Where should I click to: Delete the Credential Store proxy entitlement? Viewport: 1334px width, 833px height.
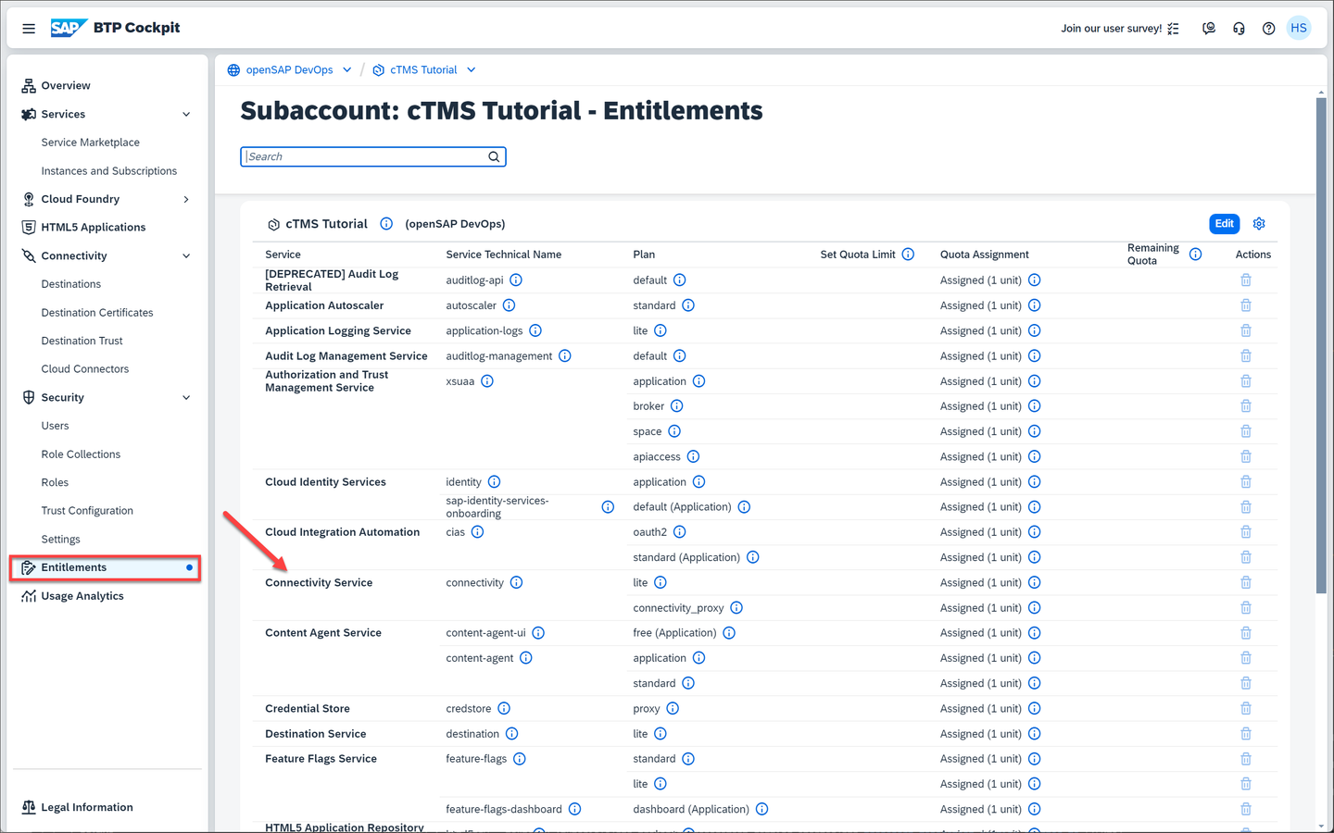(1246, 709)
